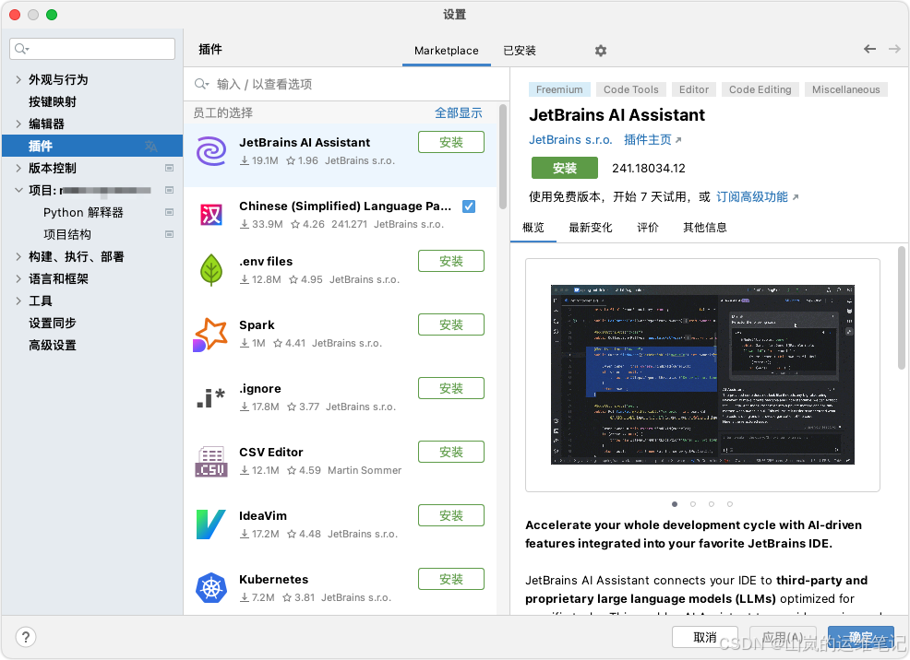Open the 订阅高级功能 link
This screenshot has height=660, width=910.
[758, 197]
